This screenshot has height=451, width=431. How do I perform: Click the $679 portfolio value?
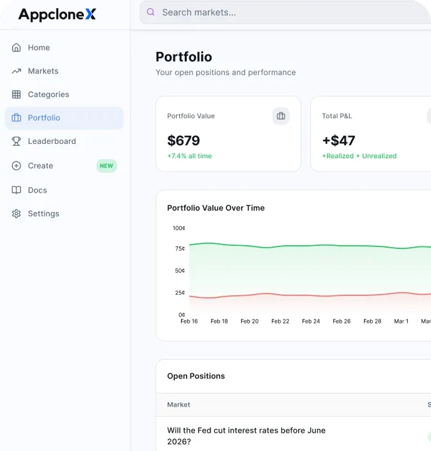(x=184, y=141)
